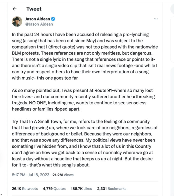Click the paragraph starting 'In the past 24 hours'
The image size is (174, 196).
(x=85, y=56)
